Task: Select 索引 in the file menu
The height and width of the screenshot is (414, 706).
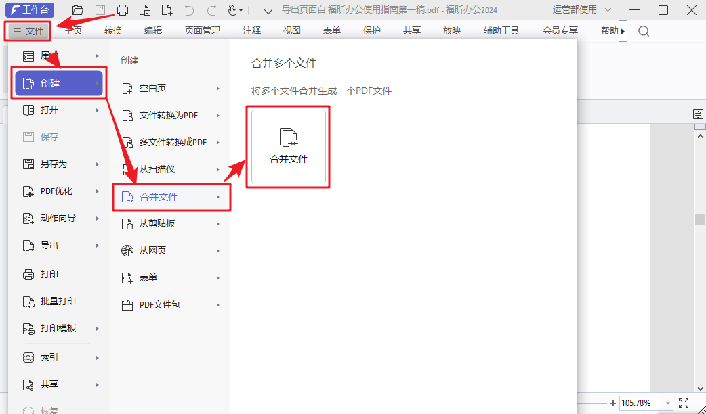Action: coord(59,357)
